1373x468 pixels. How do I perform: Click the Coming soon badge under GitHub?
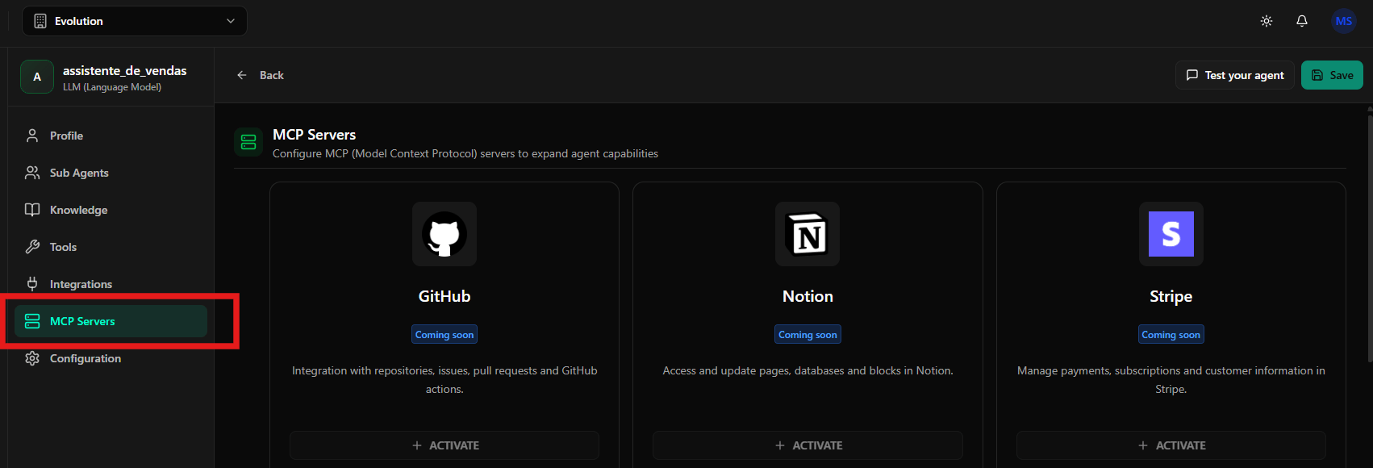[444, 334]
